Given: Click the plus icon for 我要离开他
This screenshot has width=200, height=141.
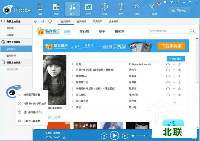Looking at the screenshot, I should (174, 82).
